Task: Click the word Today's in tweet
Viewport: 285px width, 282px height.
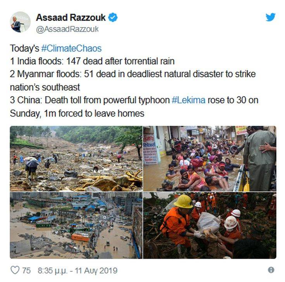Action: (x=24, y=48)
